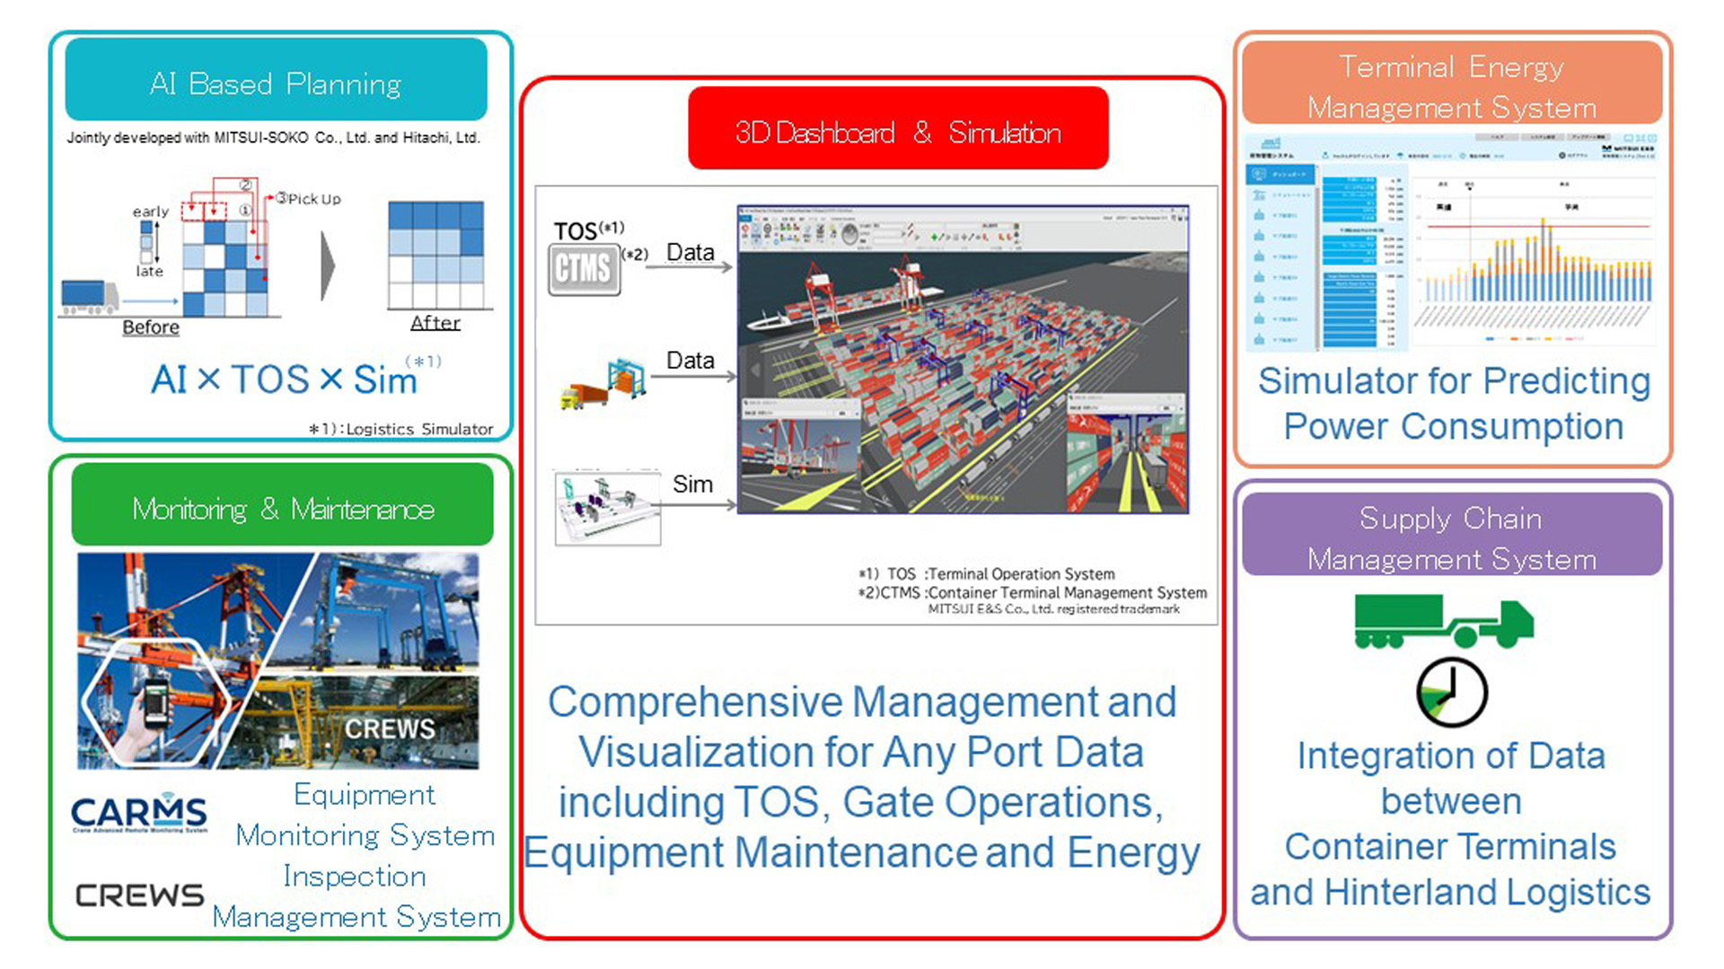Click the Monitoring & Maintenance header
The image size is (1724, 969).
(x=282, y=506)
